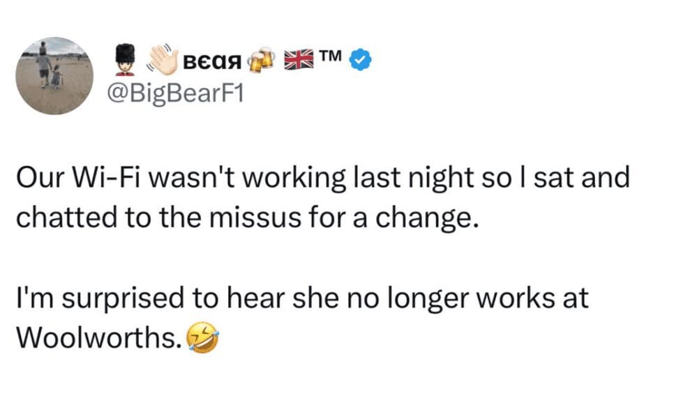674x417 pixels.
Task: Click the adult figure in the avatar photo
Action: [44, 68]
